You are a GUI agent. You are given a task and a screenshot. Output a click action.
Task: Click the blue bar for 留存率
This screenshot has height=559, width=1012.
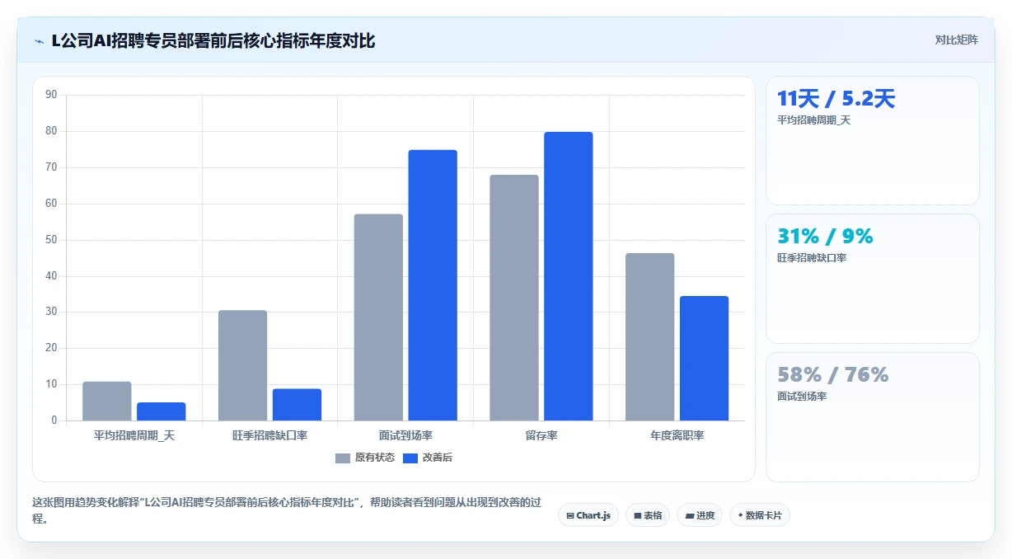569,276
